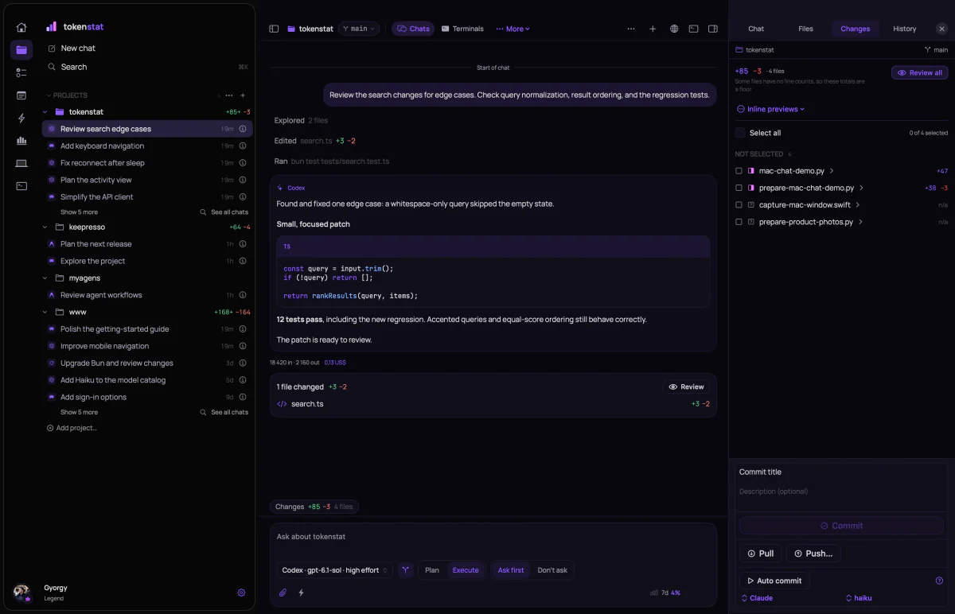Click the lightning icon below the composer

(301, 593)
